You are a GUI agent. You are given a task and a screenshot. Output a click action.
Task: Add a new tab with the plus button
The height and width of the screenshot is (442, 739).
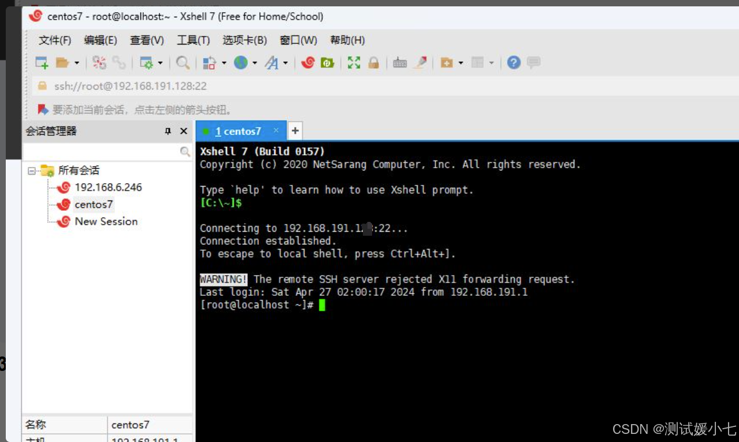(295, 131)
